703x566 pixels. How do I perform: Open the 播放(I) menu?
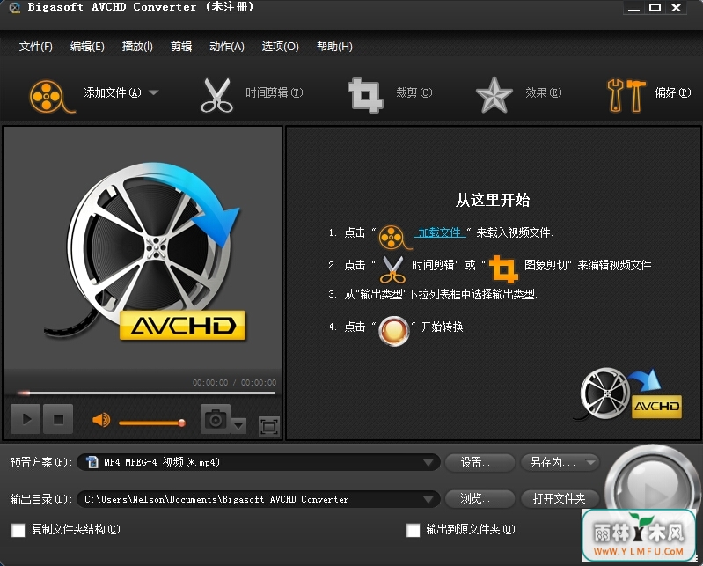[137, 46]
